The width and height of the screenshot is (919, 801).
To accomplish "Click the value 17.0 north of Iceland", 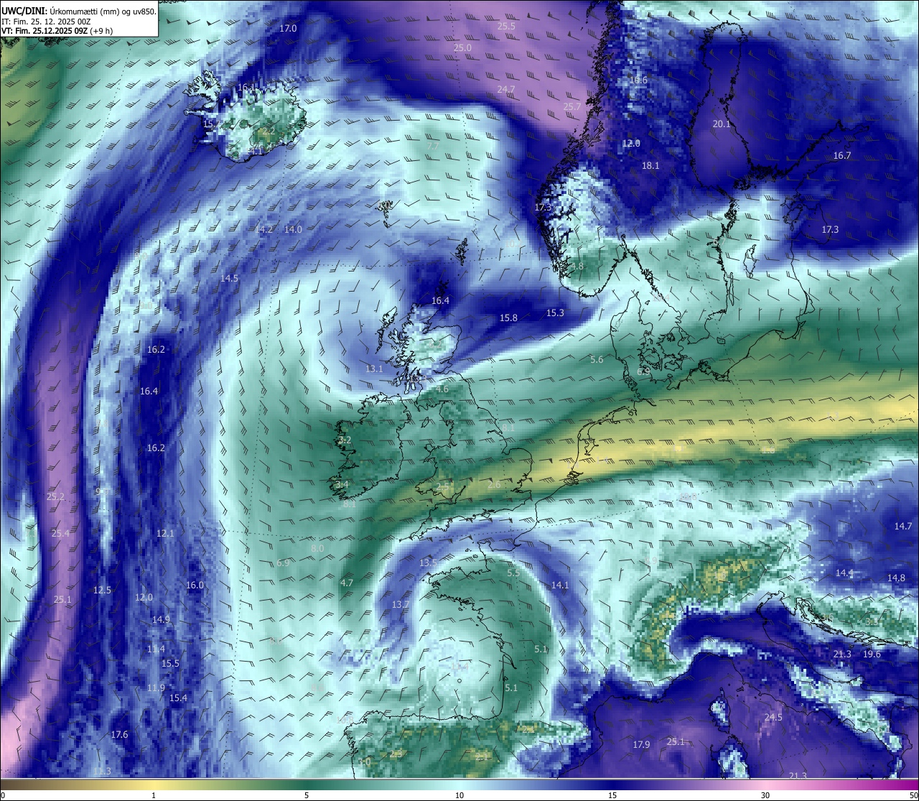I will point(288,28).
